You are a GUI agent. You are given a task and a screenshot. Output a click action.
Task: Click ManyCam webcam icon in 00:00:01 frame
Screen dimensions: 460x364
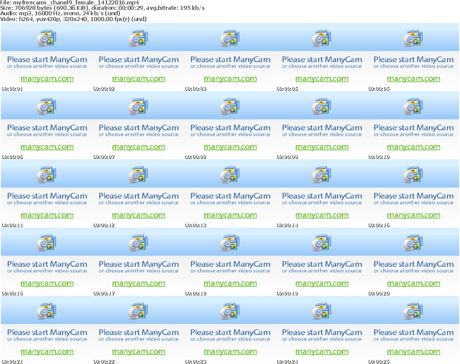pos(46,38)
